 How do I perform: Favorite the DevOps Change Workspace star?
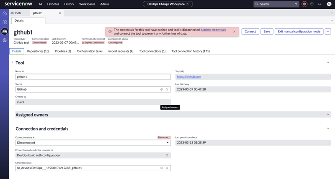(x=188, y=4)
